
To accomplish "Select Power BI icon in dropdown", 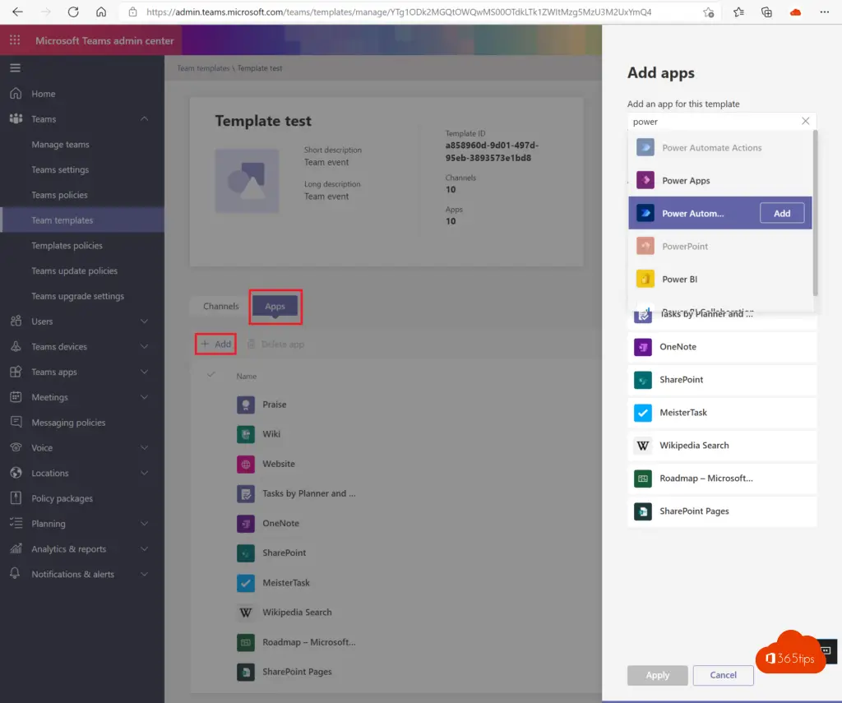I will pos(645,279).
